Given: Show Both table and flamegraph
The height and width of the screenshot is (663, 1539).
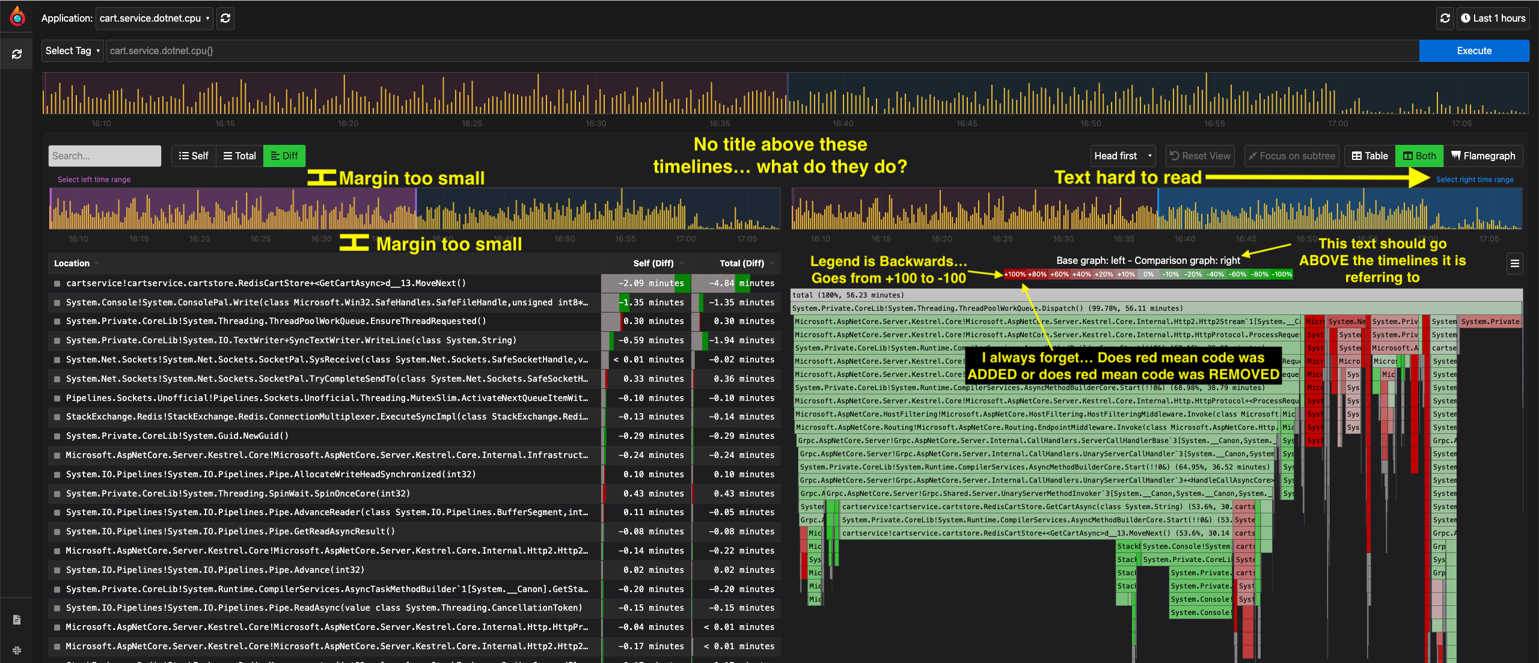Looking at the screenshot, I should (1419, 156).
